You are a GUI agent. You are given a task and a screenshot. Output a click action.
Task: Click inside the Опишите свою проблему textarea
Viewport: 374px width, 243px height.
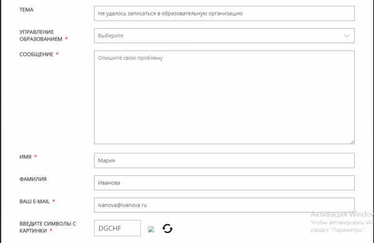tap(224, 97)
